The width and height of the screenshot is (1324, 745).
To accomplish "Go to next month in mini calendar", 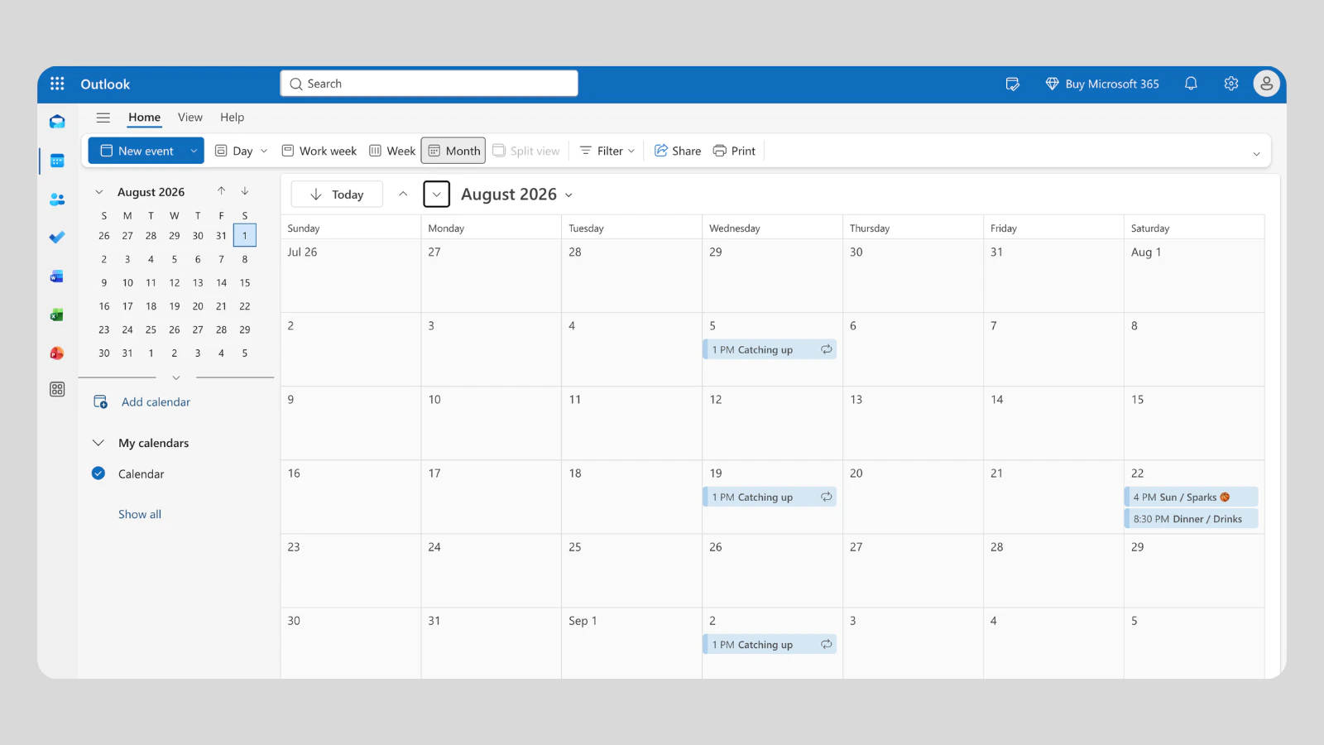I will (x=245, y=191).
